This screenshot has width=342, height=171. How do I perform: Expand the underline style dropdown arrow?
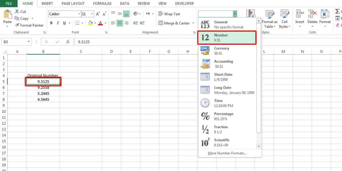(x=69, y=23)
